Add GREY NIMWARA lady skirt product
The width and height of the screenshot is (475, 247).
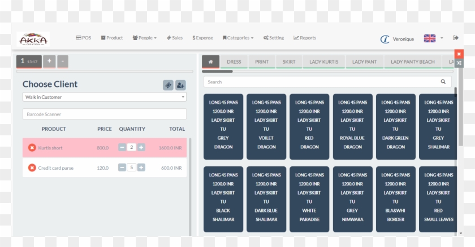point(353,199)
